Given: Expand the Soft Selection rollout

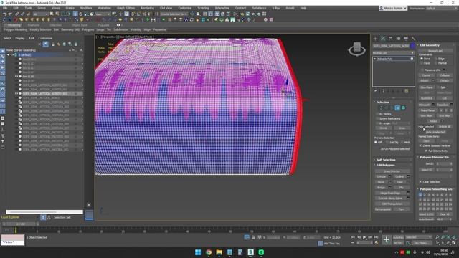Looking at the screenshot, I should pyautogui.click(x=386, y=160).
